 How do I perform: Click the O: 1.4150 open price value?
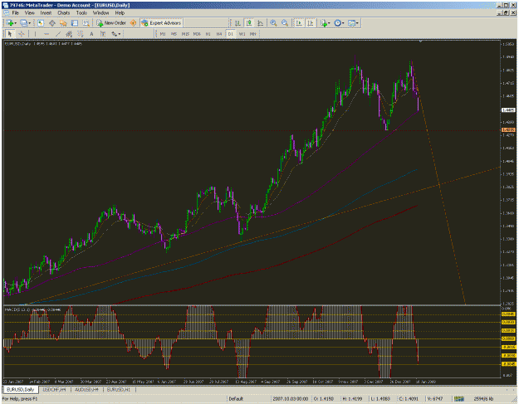[x=323, y=399]
